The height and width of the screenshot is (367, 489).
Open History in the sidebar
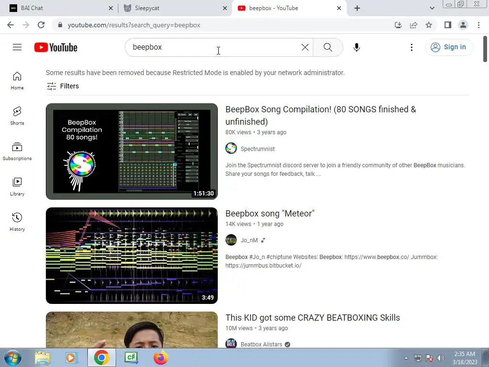17,222
